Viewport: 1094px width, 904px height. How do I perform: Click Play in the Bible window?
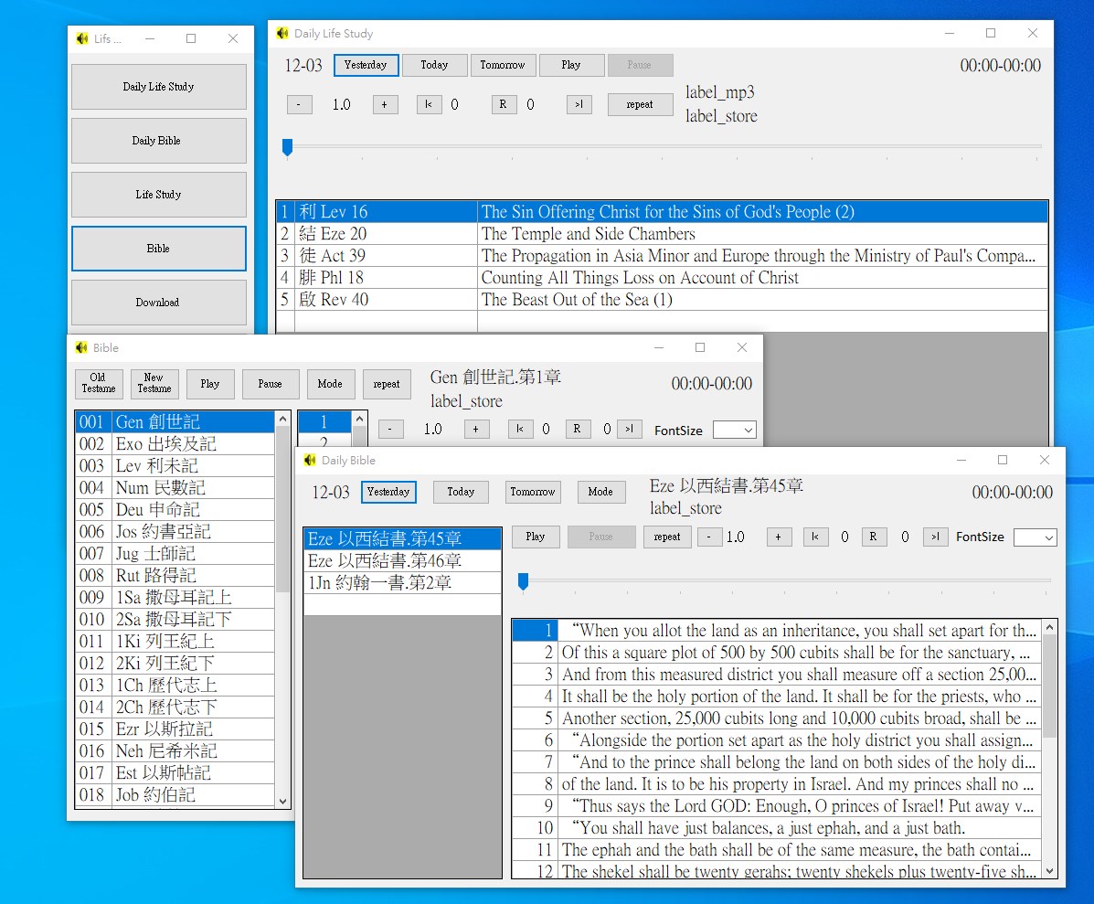[210, 384]
